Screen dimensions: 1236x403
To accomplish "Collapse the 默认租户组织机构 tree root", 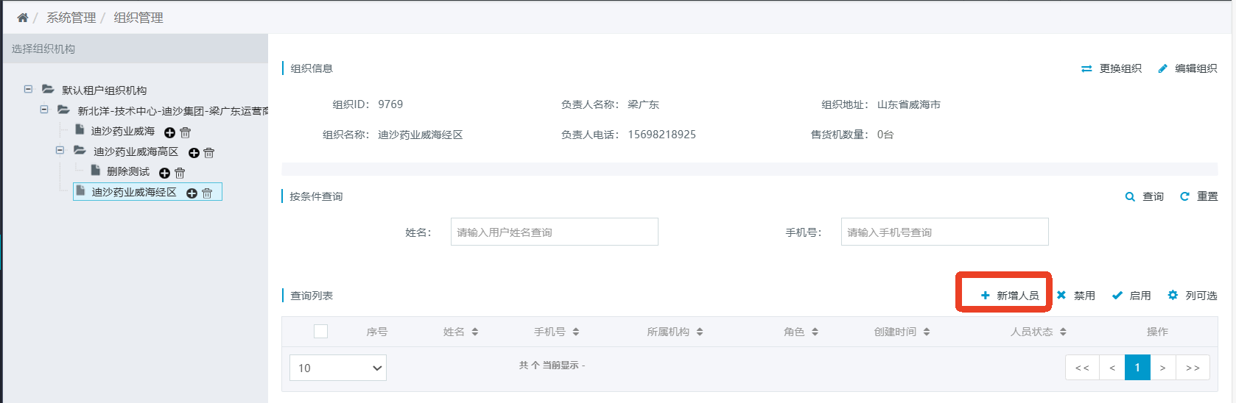I will (28, 89).
